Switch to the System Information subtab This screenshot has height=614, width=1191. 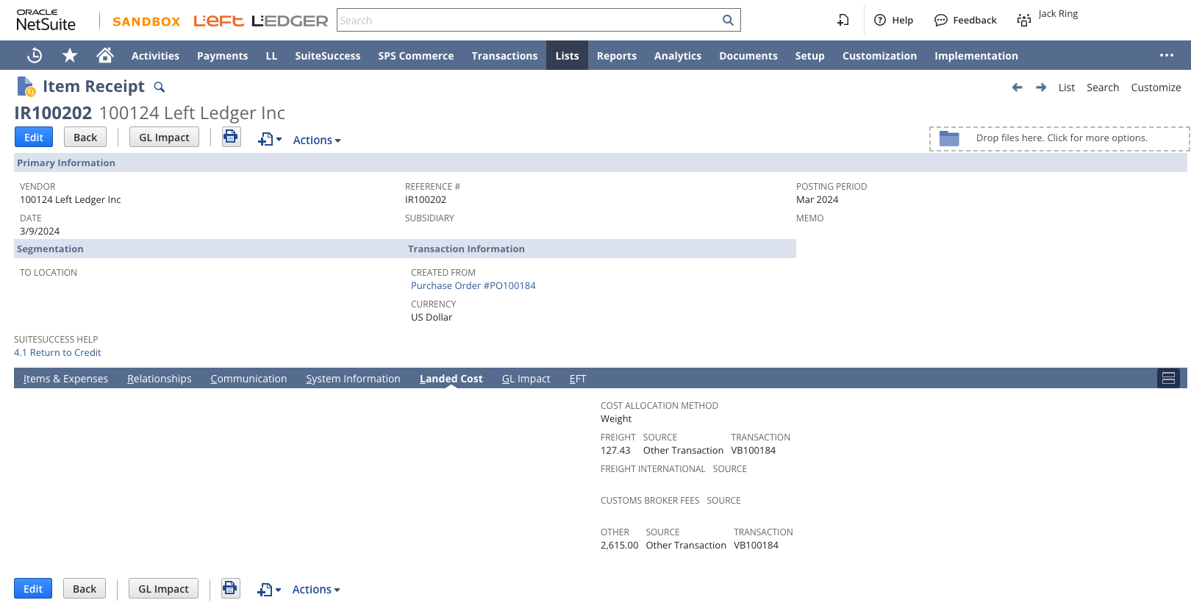tap(354, 379)
